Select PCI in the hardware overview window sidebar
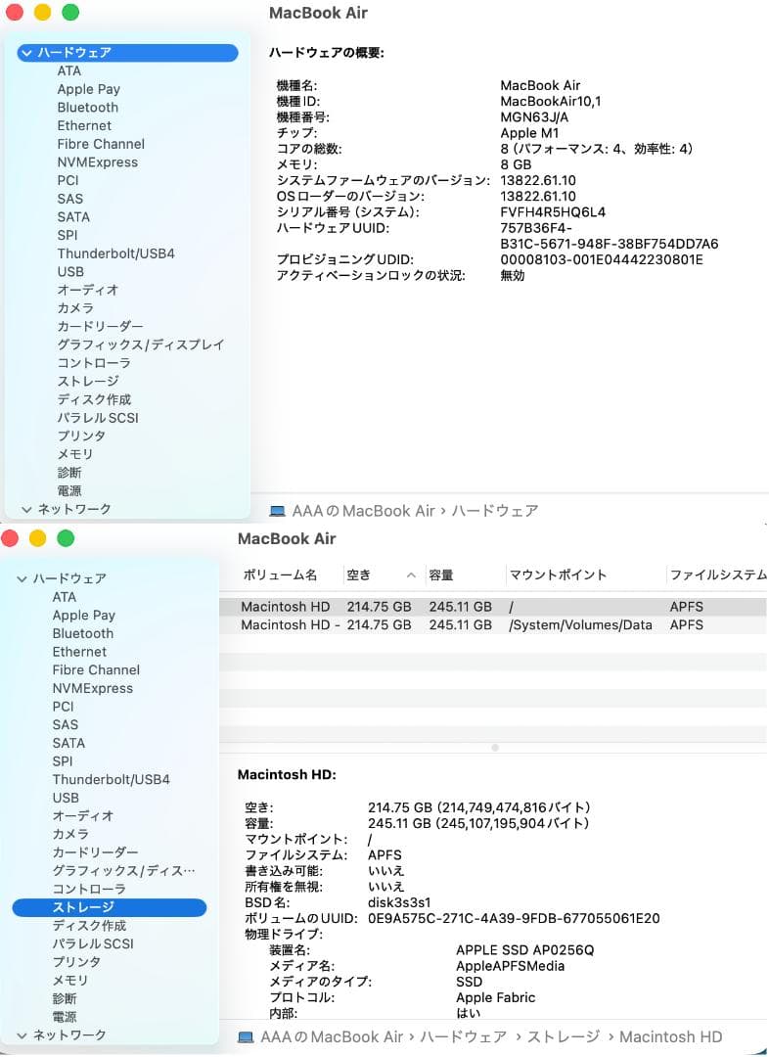Viewport: 769px width, 1057px height. (x=68, y=180)
